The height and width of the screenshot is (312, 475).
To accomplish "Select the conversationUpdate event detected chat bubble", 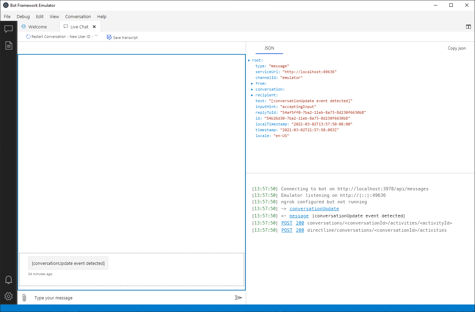I will (68, 263).
